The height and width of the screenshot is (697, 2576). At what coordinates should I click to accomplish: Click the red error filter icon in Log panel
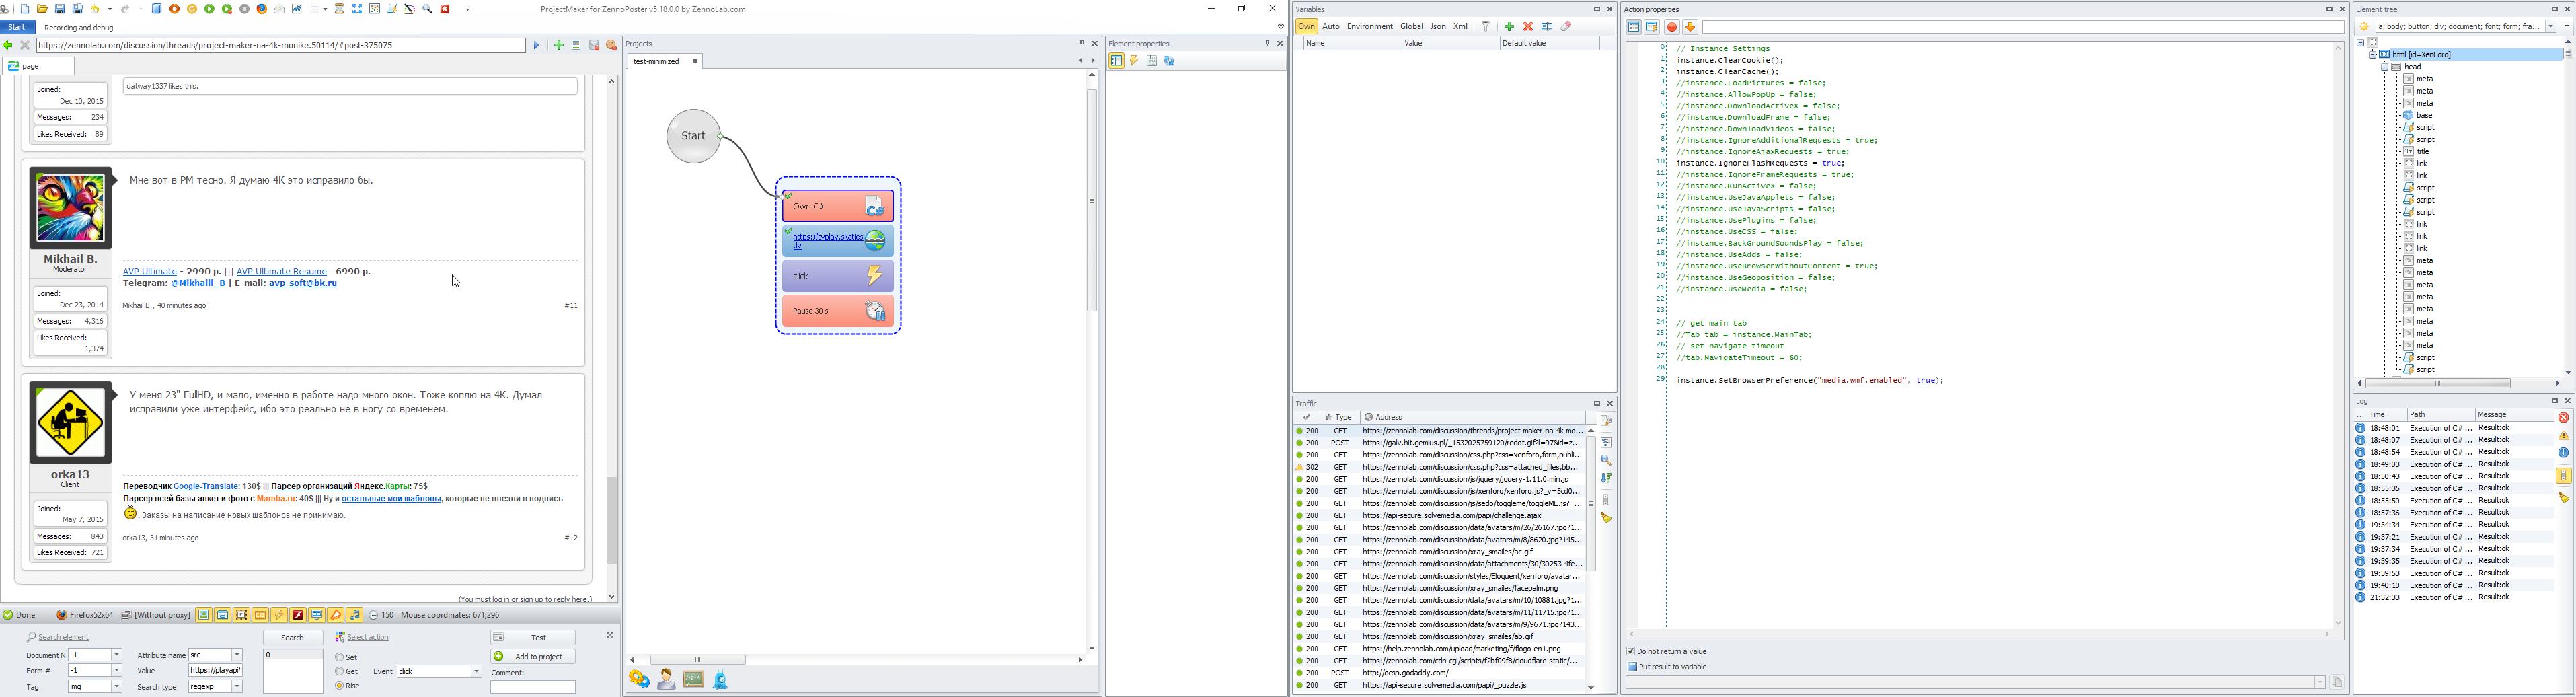[x=2563, y=418]
